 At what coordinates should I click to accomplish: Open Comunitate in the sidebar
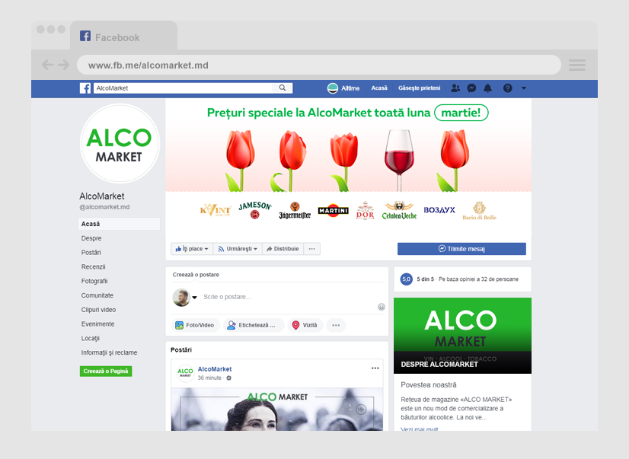pyautogui.click(x=97, y=296)
